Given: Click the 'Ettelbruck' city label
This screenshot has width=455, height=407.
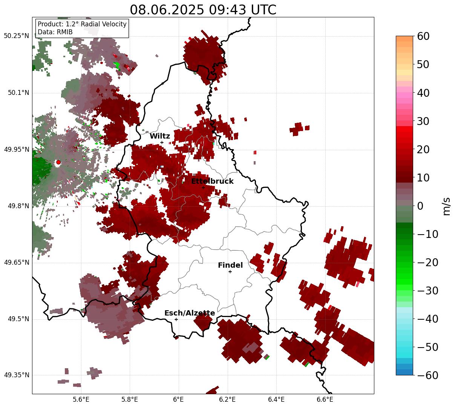Looking at the screenshot, I should [212, 181].
